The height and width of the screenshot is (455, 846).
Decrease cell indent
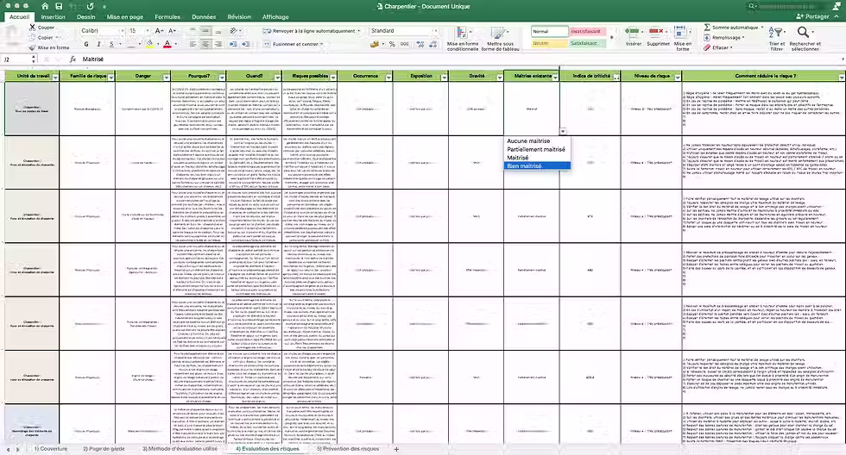point(233,44)
